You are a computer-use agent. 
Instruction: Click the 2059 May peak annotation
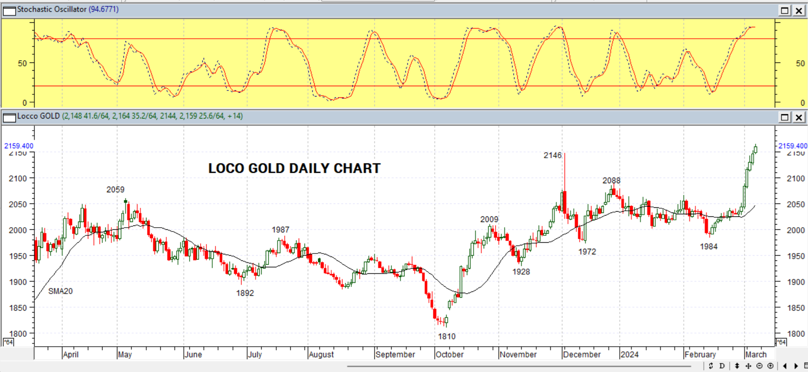pos(115,189)
